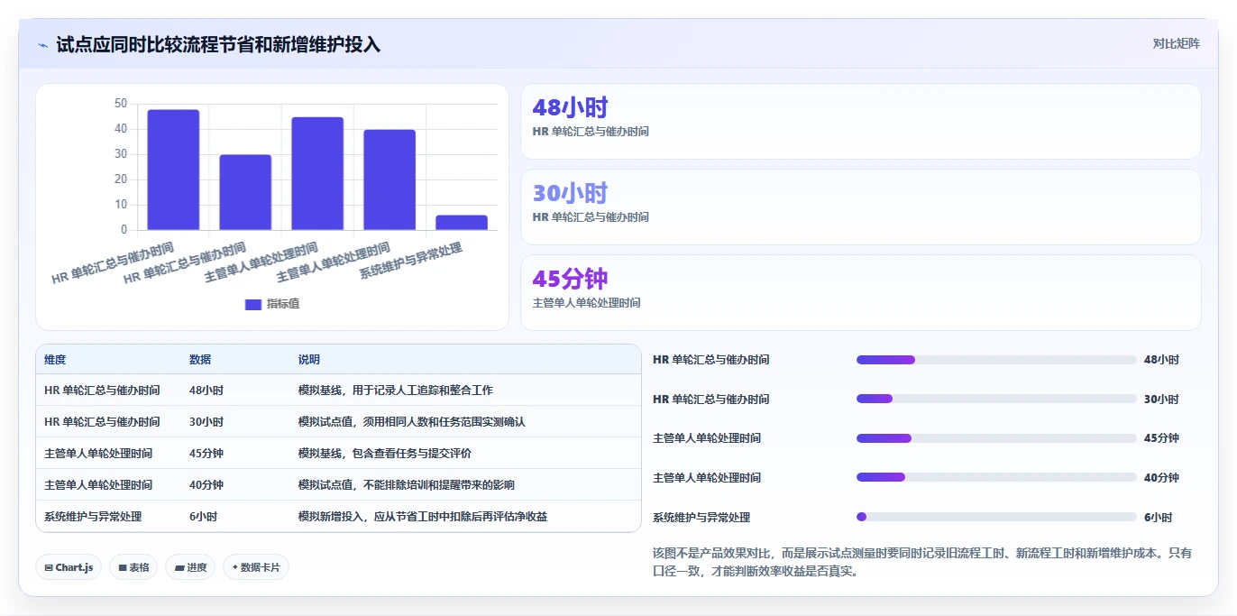Image resolution: width=1237 pixels, height=616 pixels.
Task: Select the Chart.js chip
Action: pos(69,567)
